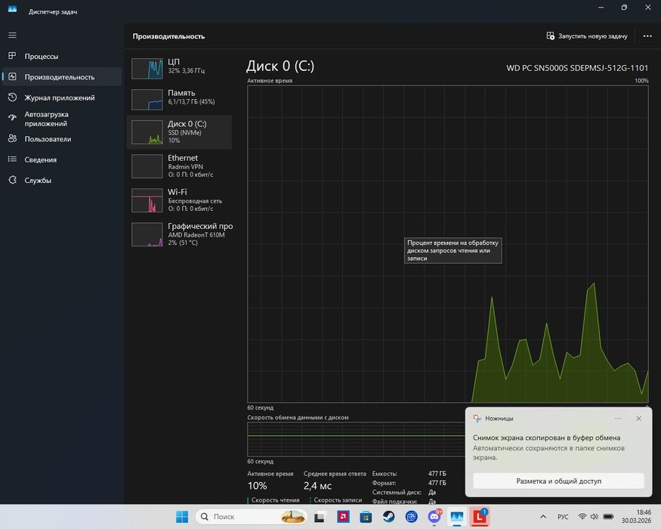This screenshot has width=661, height=529.
Task: Click the Службы gear icon
Action: coord(12,180)
